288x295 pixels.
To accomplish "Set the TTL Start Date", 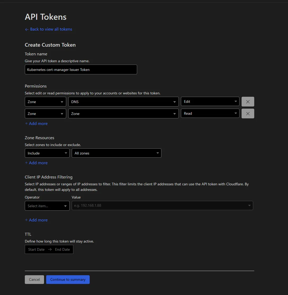I will coord(36,249).
